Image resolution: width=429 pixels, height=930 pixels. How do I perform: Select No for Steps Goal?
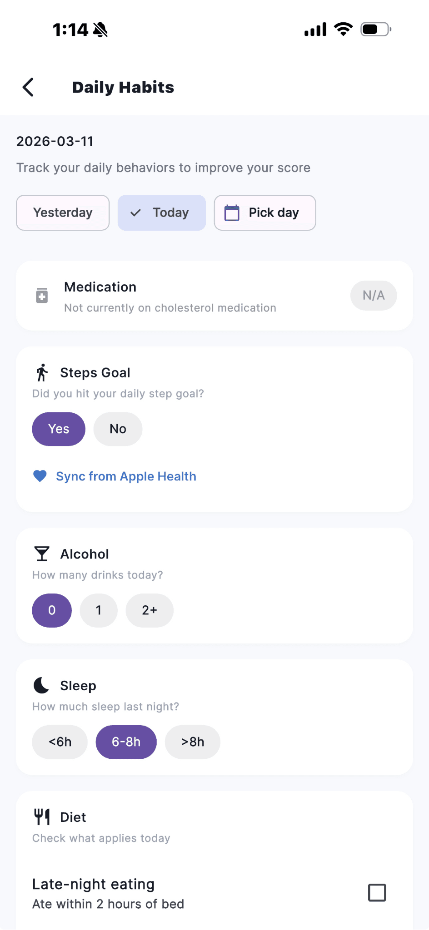pyautogui.click(x=118, y=429)
